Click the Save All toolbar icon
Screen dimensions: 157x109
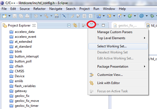tap(21, 16)
